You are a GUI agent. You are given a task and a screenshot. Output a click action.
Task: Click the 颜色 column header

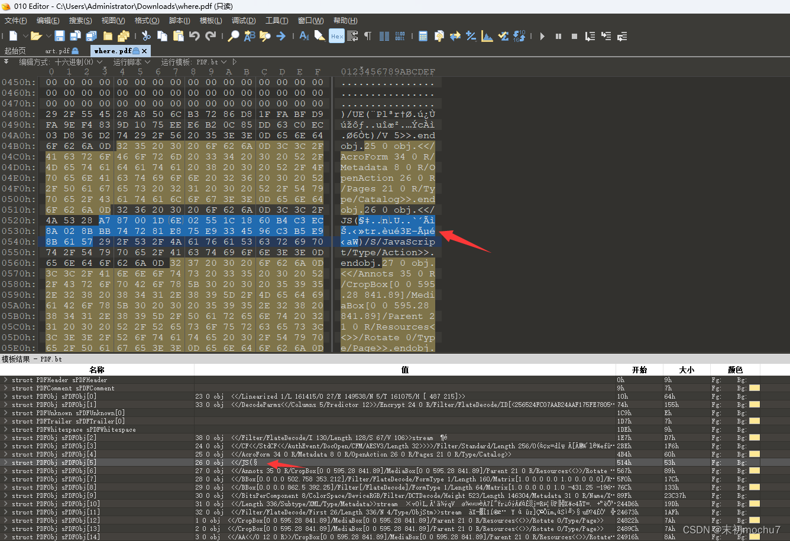click(735, 370)
